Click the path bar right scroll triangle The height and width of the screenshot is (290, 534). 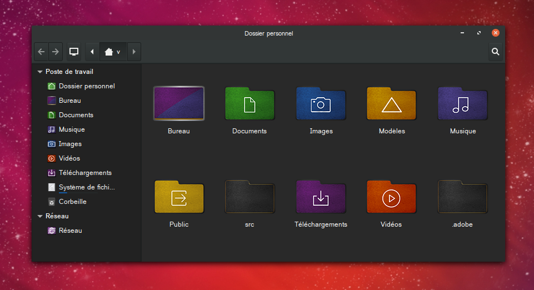point(134,52)
